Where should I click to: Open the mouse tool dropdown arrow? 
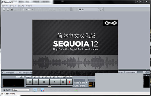26,10
